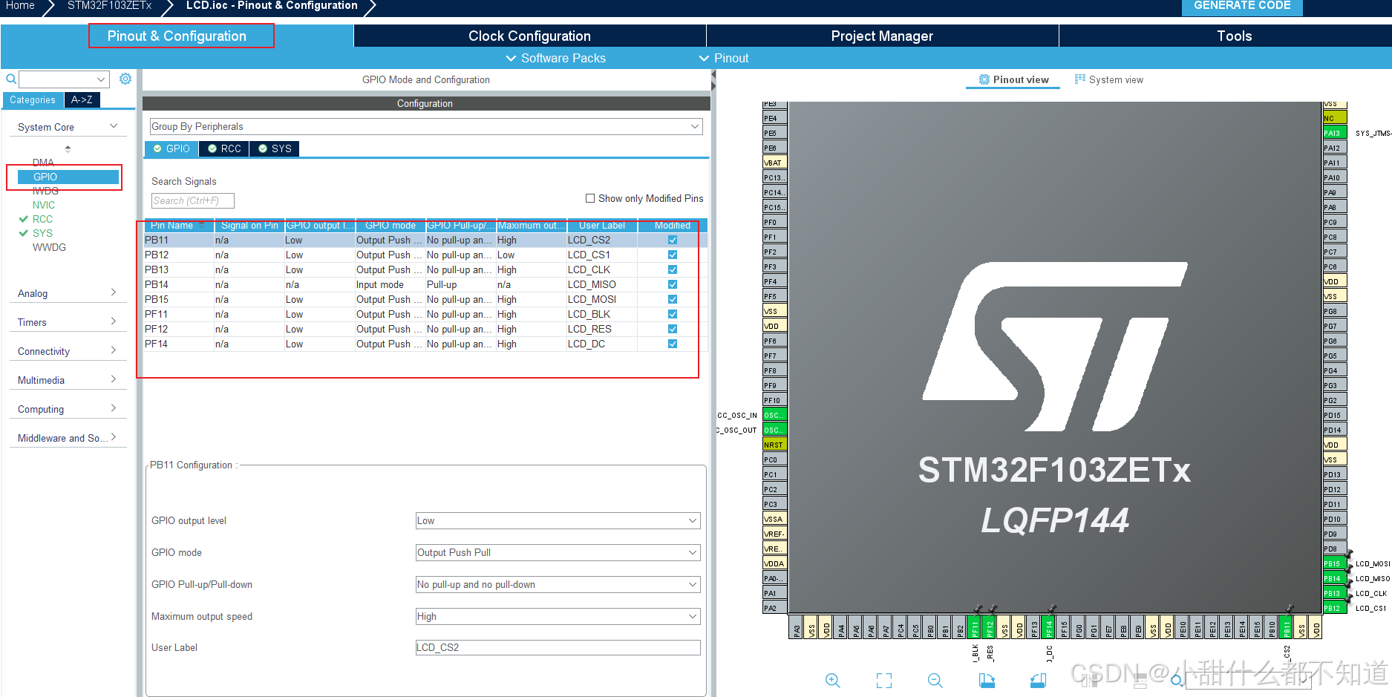Image resolution: width=1392 pixels, height=697 pixels.
Task: Open the settings gear beside the category search
Action: 125,79
